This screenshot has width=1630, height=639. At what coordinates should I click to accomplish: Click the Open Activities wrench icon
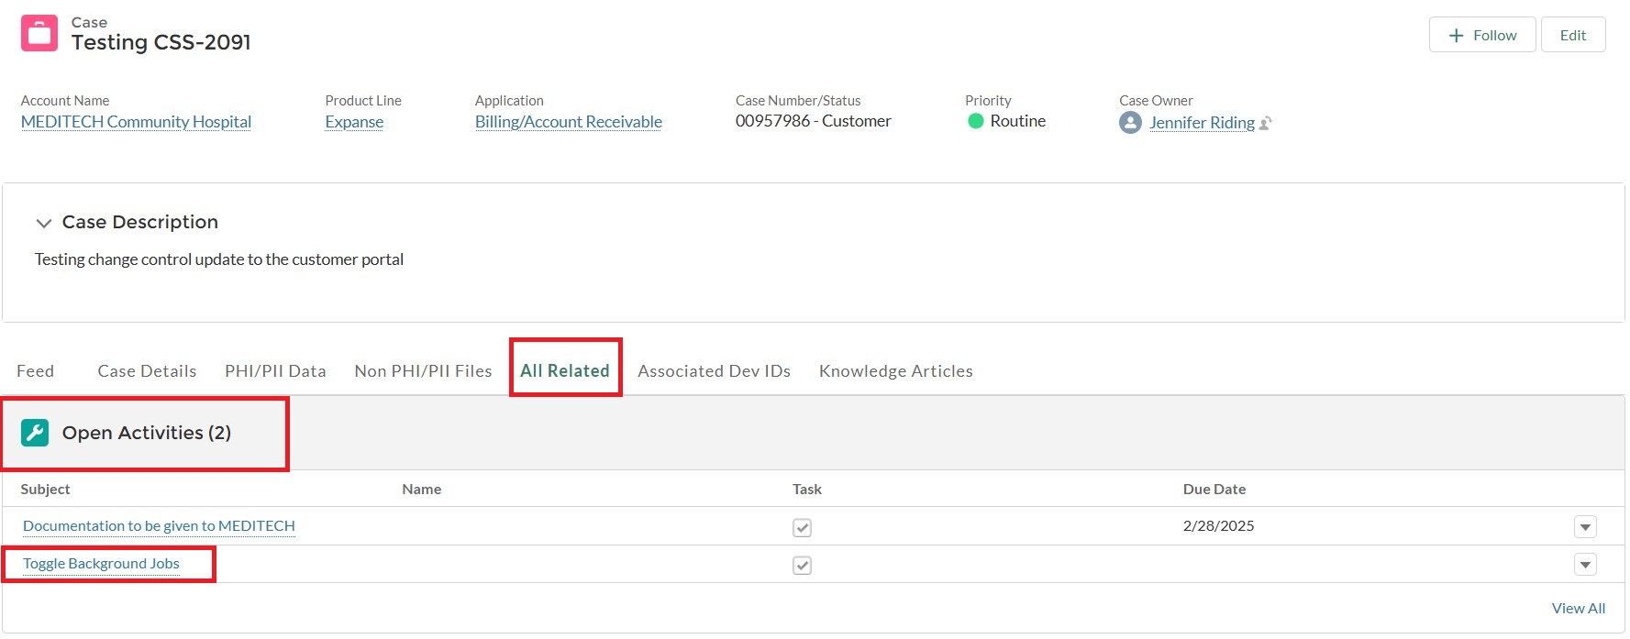35,433
